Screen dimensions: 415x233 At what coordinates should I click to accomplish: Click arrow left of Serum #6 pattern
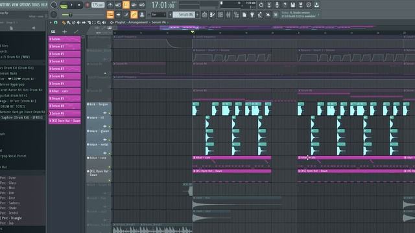[171, 15]
